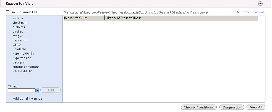This screenshot has height=112, width=272.
Task: Click the Reason for Visit column header
Action: click(84, 18)
